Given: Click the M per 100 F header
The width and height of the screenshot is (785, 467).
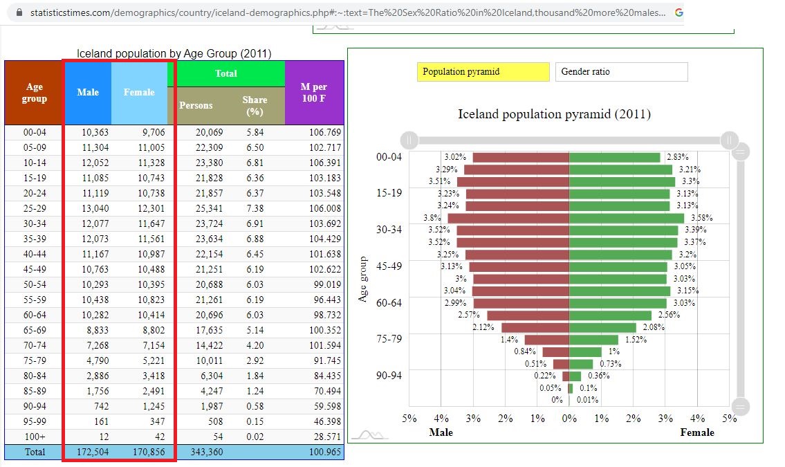Looking at the screenshot, I should pyautogui.click(x=314, y=93).
